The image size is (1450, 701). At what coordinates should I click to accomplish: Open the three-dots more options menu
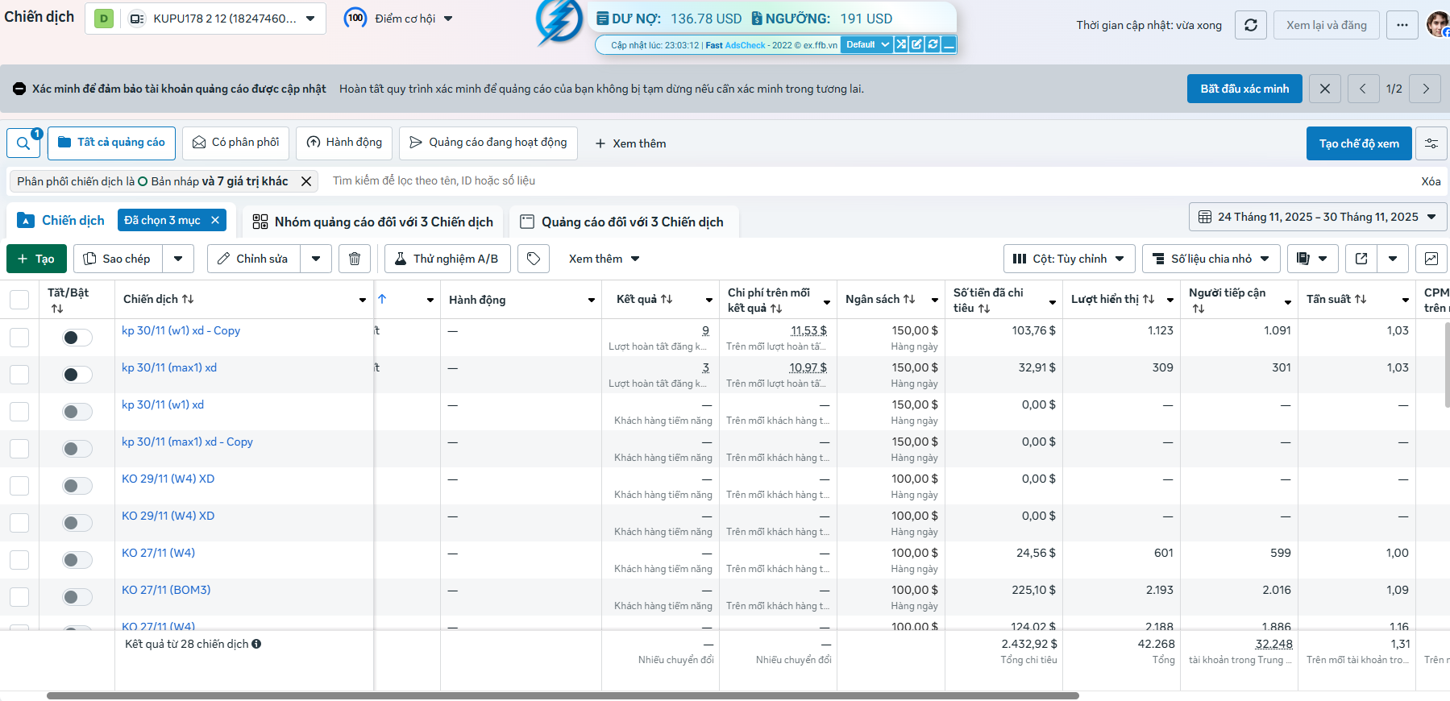click(x=1402, y=25)
